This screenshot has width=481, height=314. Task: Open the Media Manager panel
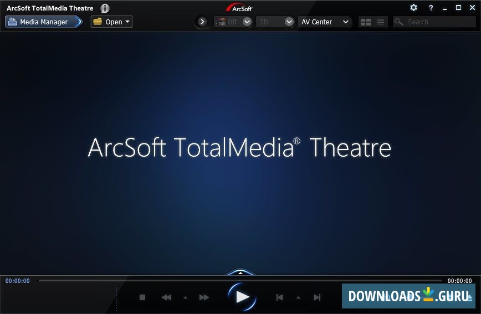44,22
